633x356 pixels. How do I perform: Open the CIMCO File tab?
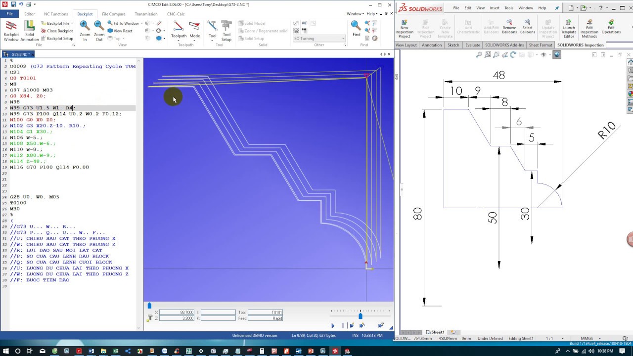[9, 14]
